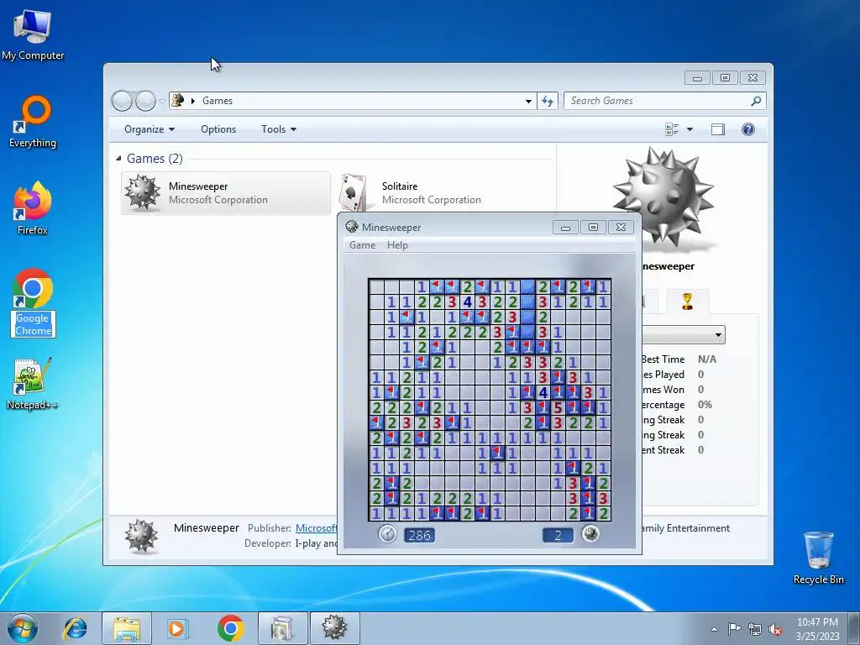Click the Minesweeper icon in details pane
This screenshot has height=645, width=860.
pyautogui.click(x=141, y=536)
